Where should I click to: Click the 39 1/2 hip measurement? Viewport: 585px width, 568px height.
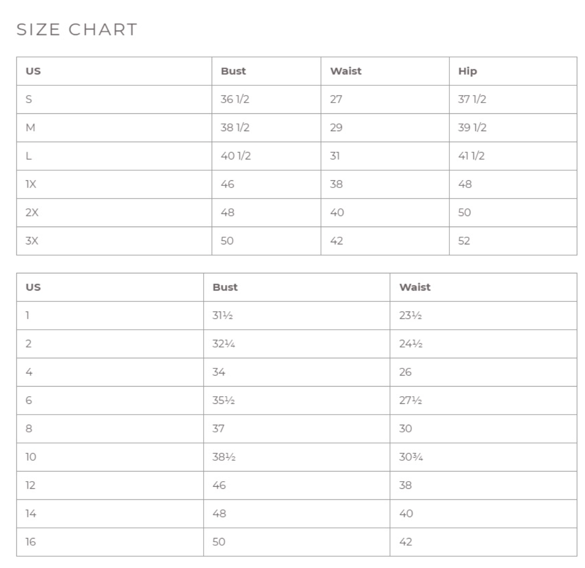tap(472, 128)
